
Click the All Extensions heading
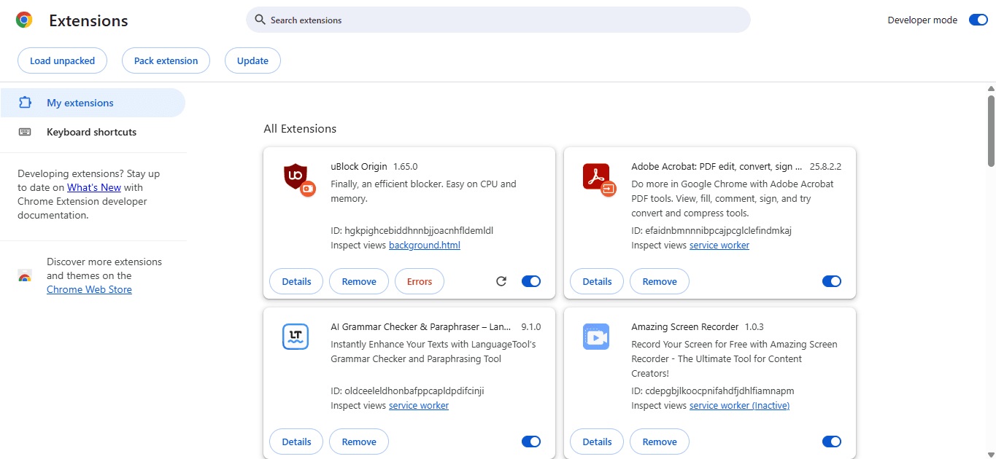tap(300, 129)
